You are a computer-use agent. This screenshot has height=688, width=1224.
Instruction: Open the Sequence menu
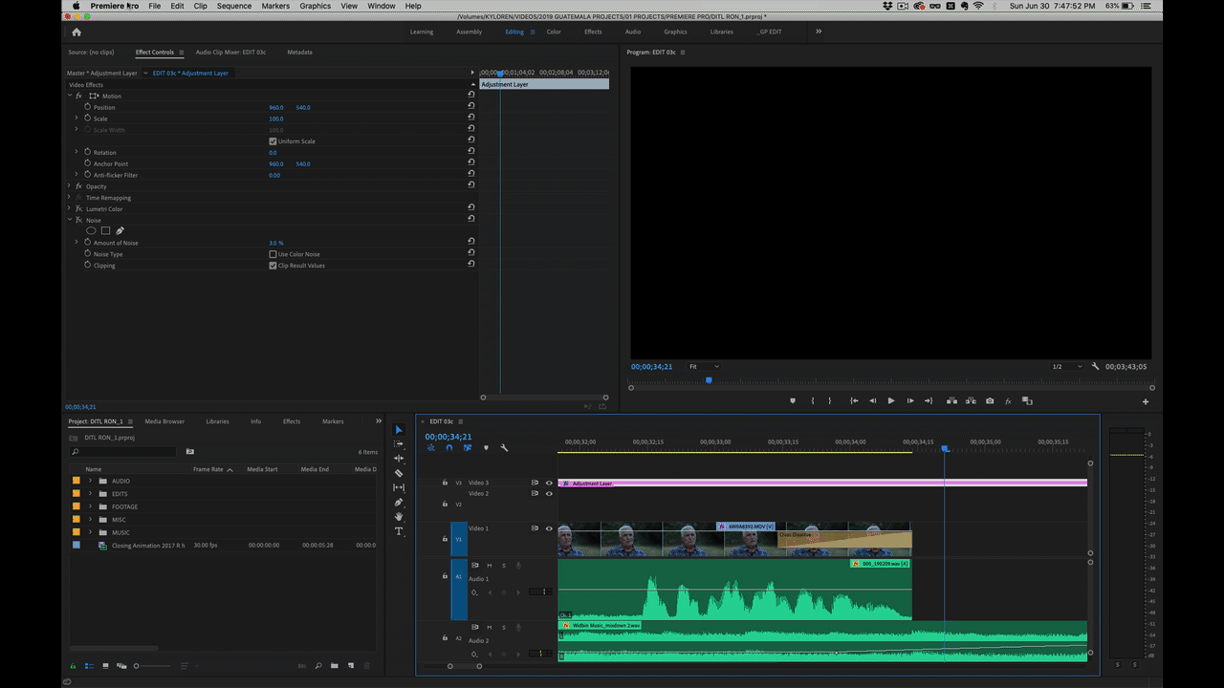click(233, 6)
